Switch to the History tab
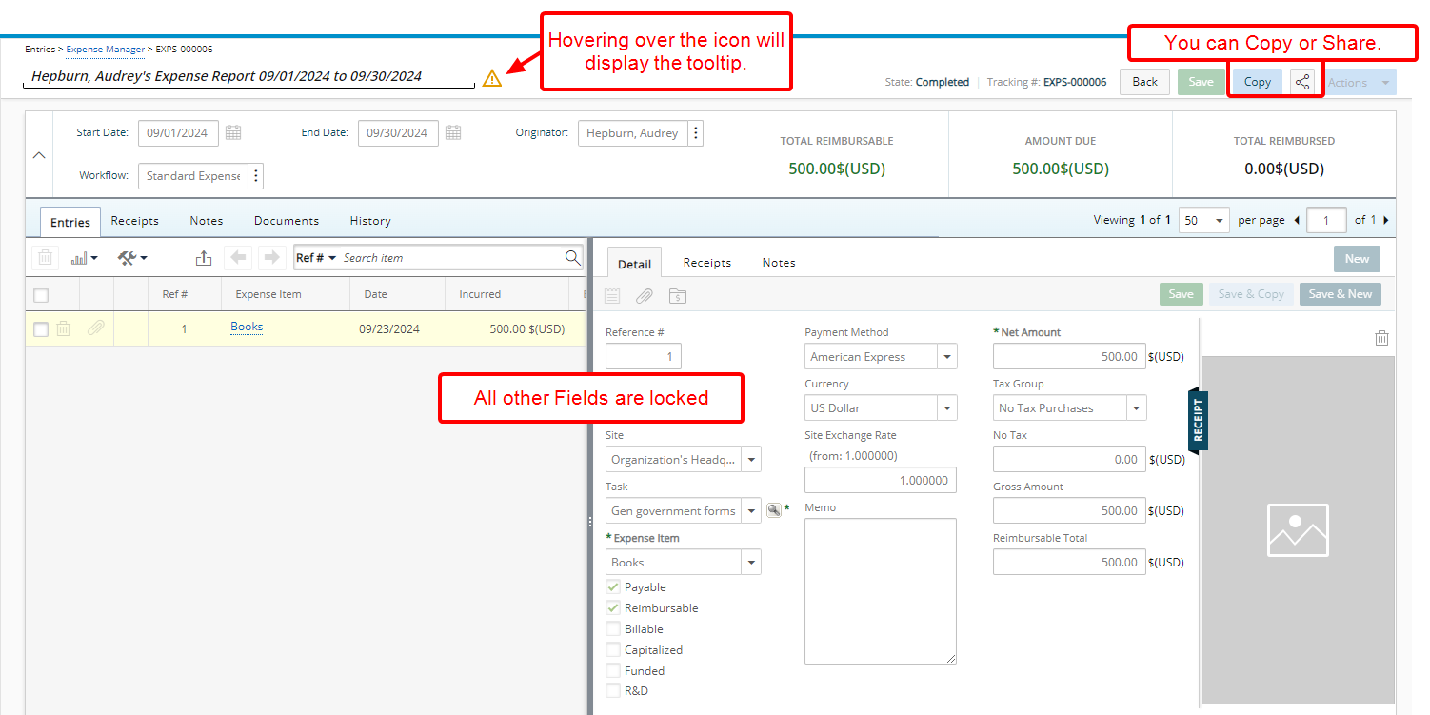The width and height of the screenshot is (1430, 715). click(369, 220)
